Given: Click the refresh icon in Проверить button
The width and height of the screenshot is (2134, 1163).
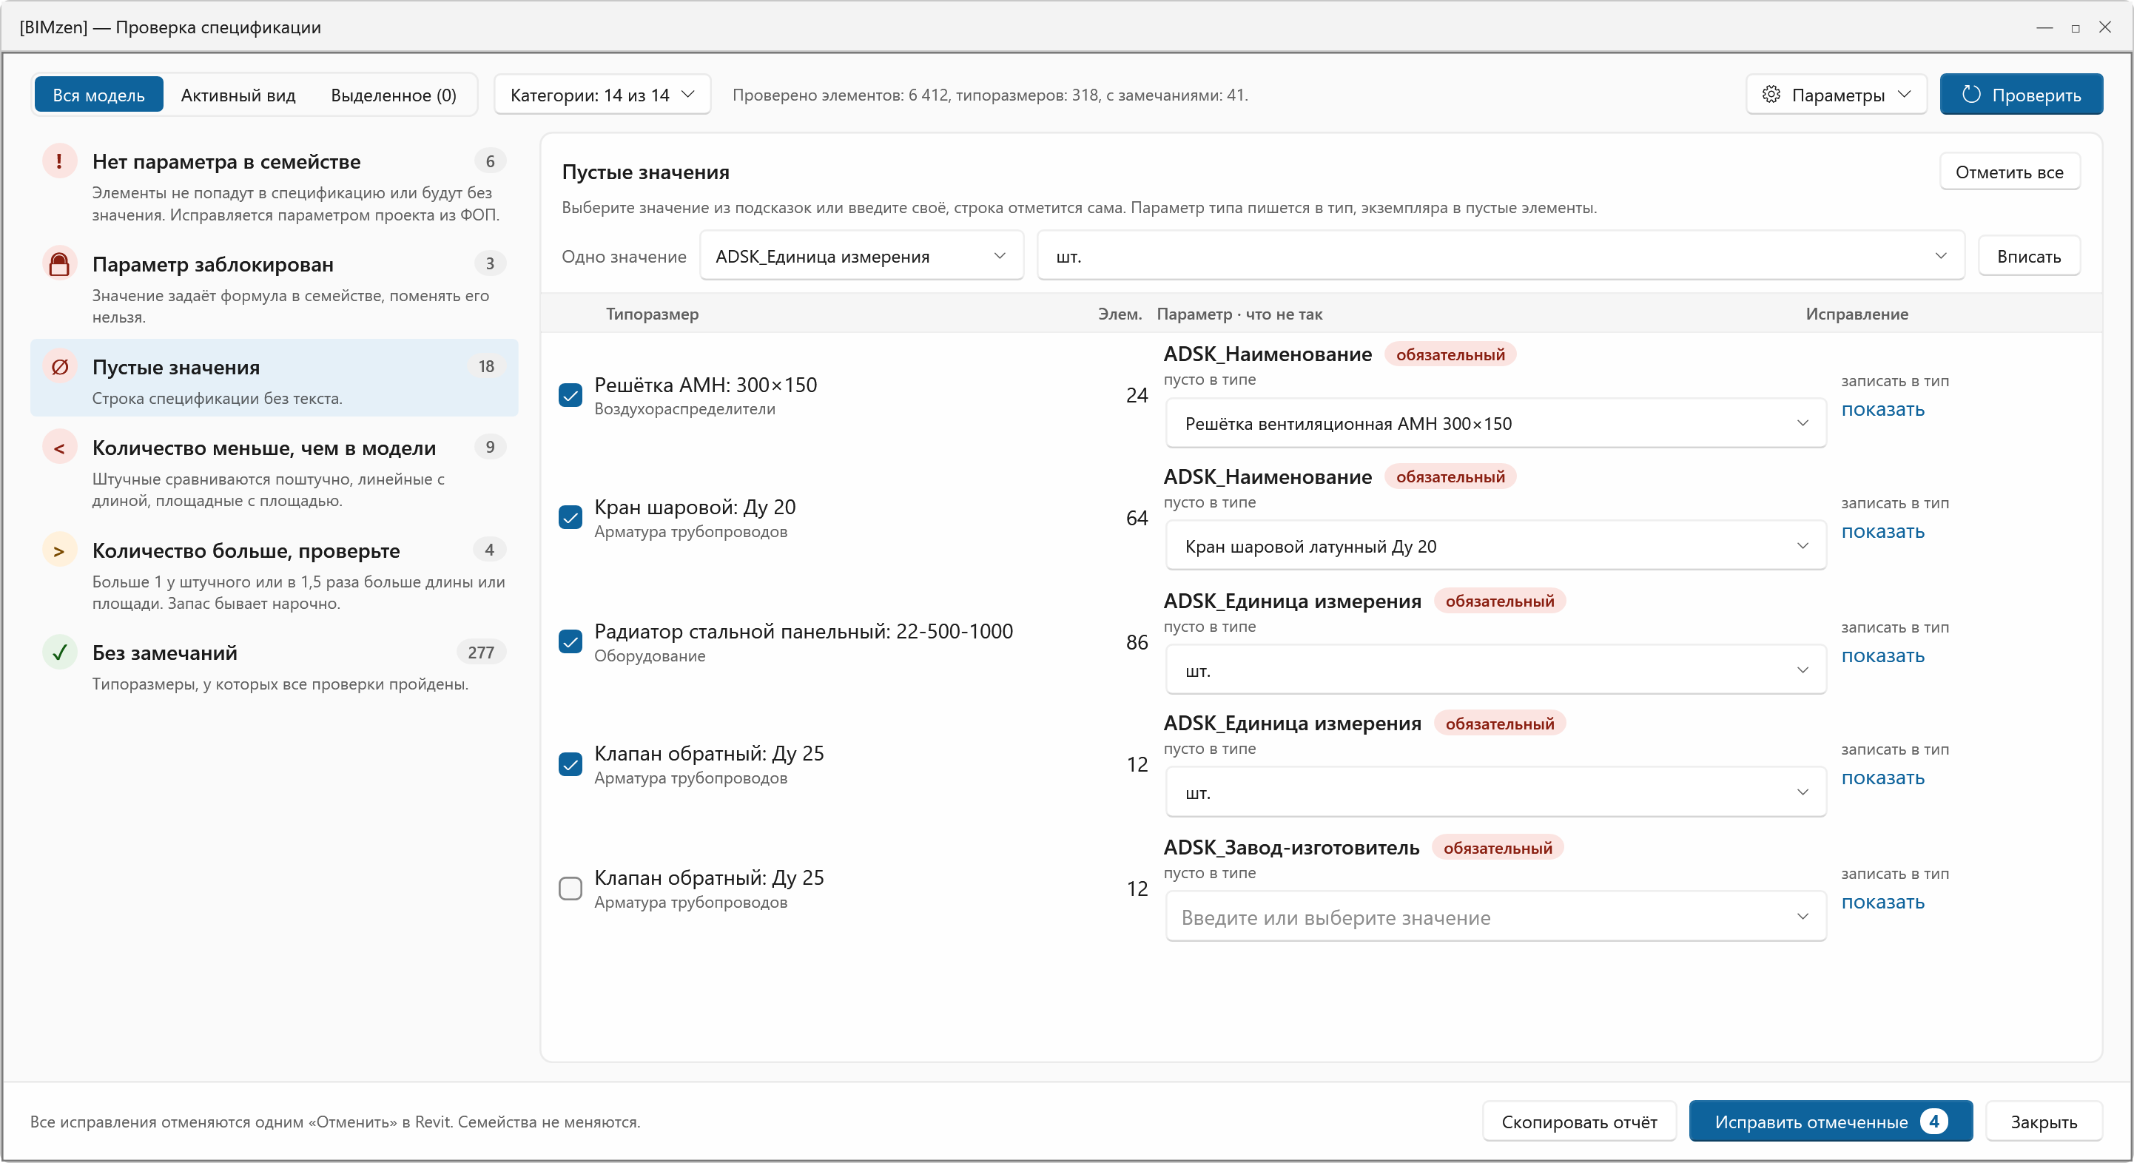Looking at the screenshot, I should pyautogui.click(x=1970, y=95).
